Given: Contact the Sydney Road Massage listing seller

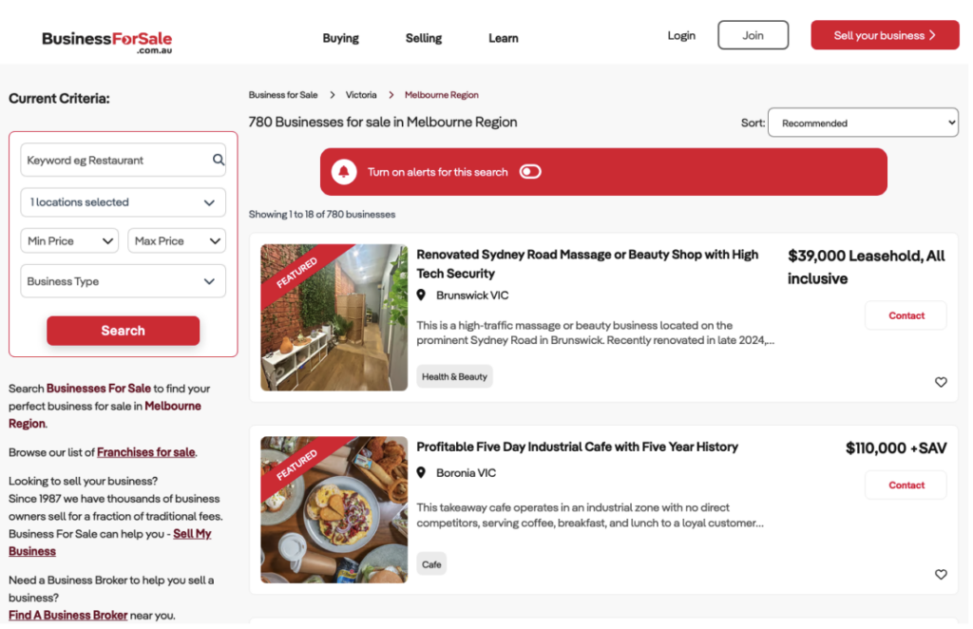Looking at the screenshot, I should click(906, 315).
